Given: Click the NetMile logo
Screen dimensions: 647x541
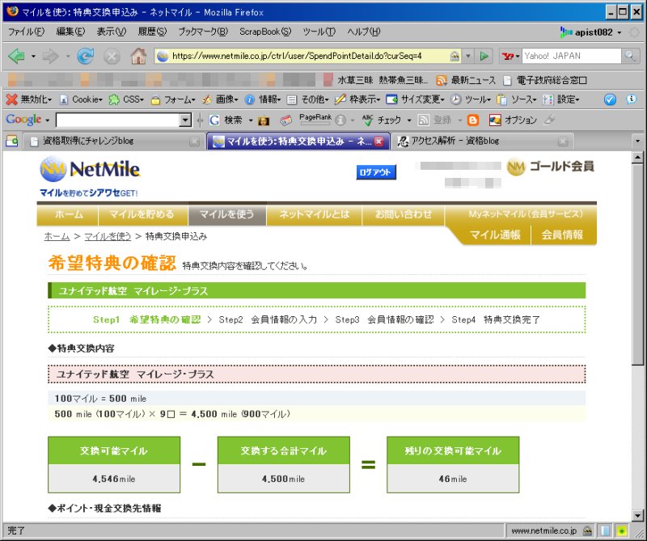Looking at the screenshot, I should pyautogui.click(x=90, y=169).
